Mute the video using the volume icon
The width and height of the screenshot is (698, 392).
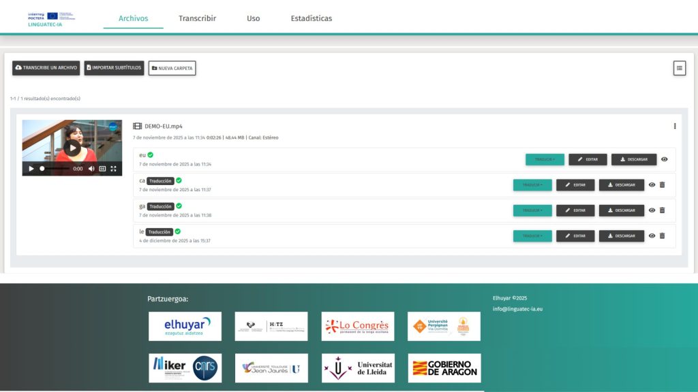[91, 169]
